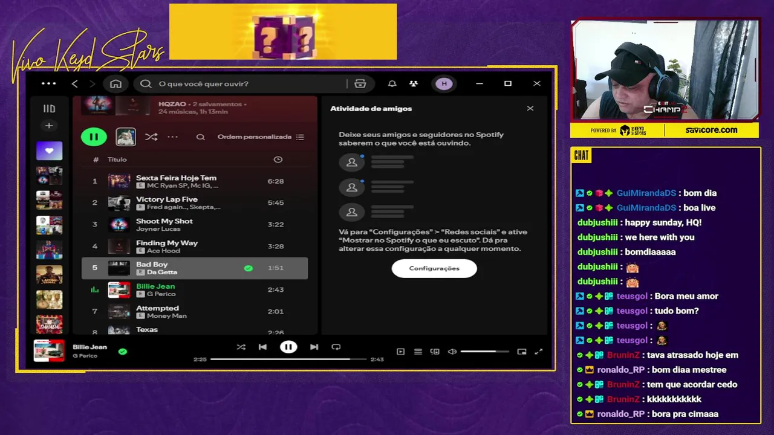Create a playlist with the plus icon
This screenshot has width=774, height=435.
pyautogui.click(x=49, y=126)
